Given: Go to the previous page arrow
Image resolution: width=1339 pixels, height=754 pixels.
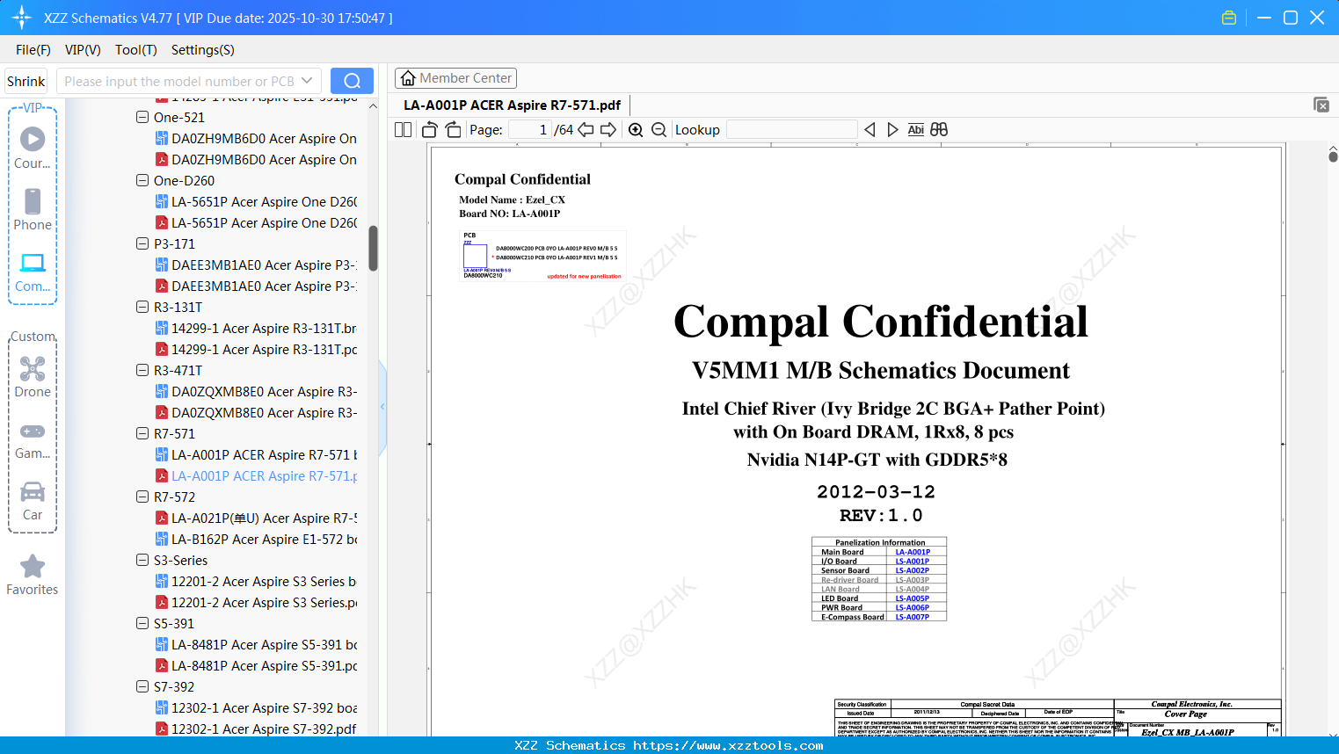Looking at the screenshot, I should 586,130.
